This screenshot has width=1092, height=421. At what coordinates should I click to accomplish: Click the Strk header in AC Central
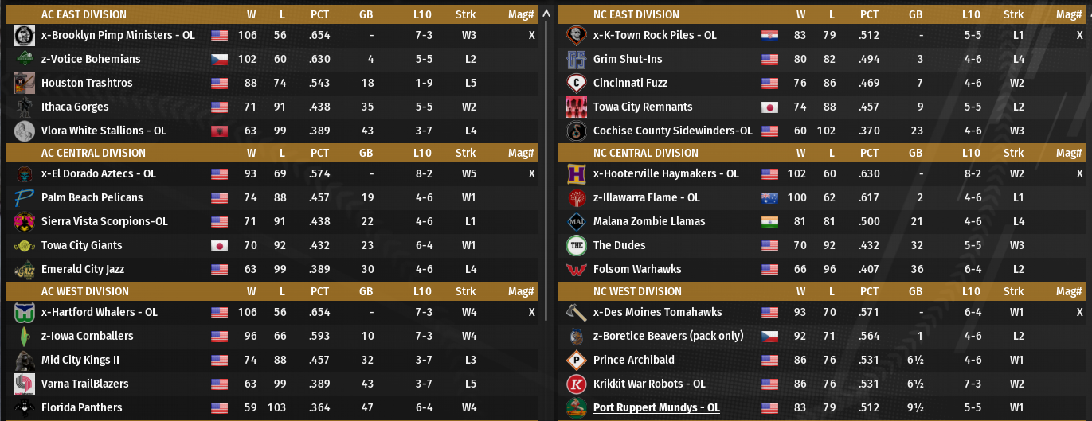point(466,153)
